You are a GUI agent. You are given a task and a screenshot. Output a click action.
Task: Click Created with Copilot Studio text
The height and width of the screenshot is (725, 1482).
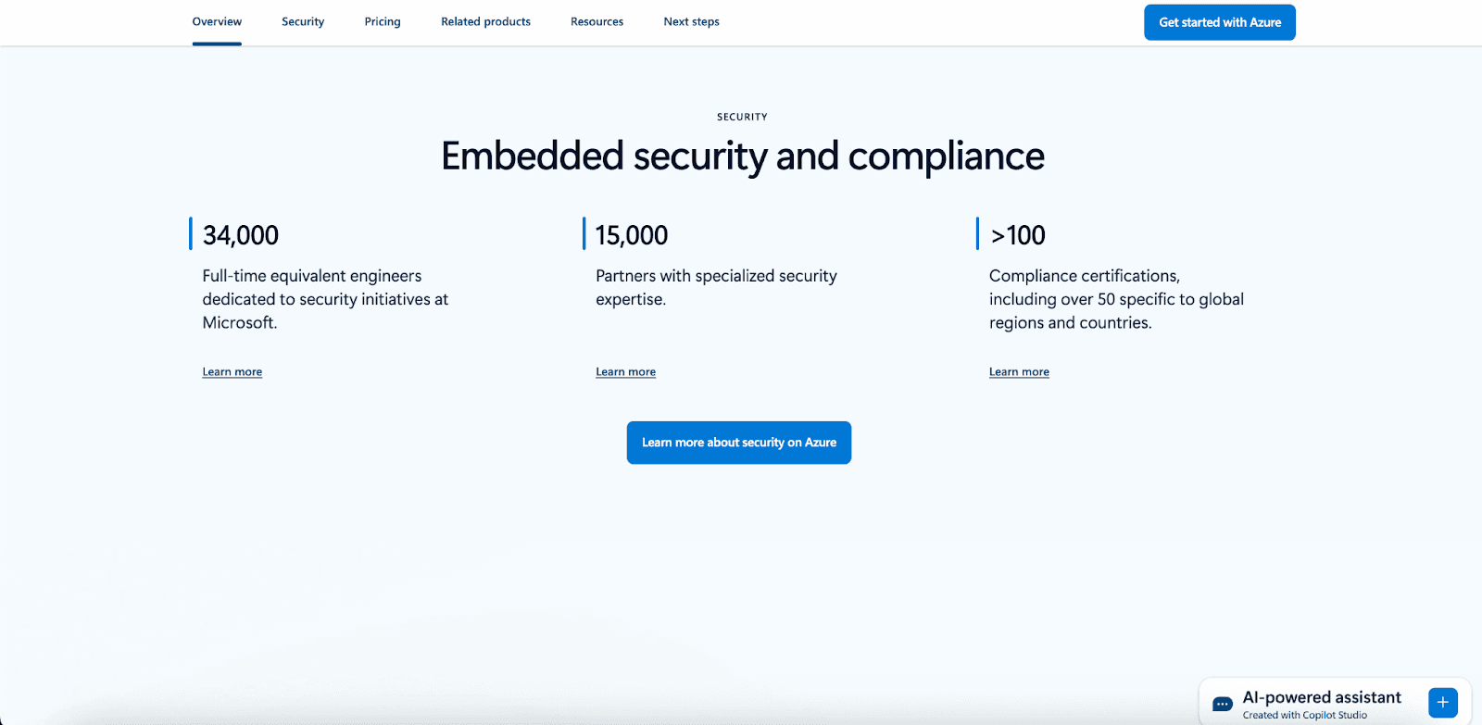pos(1304,715)
